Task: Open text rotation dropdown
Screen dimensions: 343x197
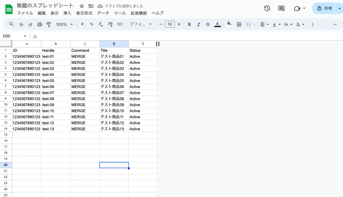Action: (300, 24)
